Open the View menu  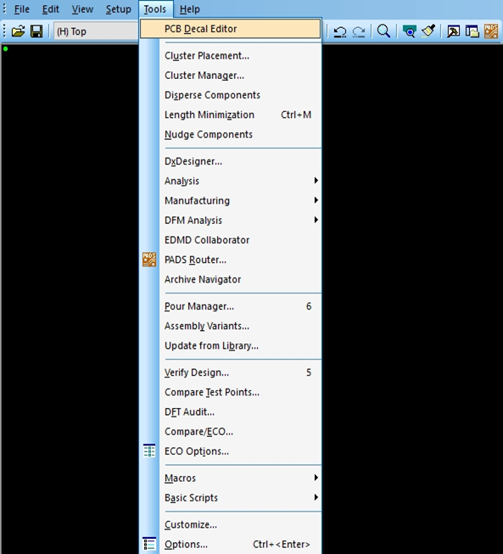pos(82,8)
